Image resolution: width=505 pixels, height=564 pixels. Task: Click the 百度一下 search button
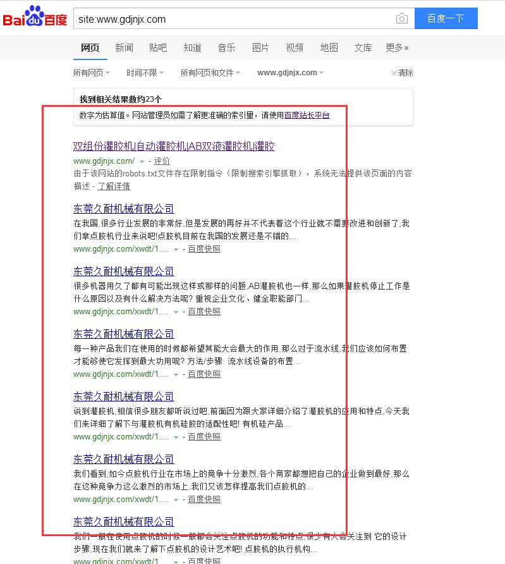pos(446,18)
